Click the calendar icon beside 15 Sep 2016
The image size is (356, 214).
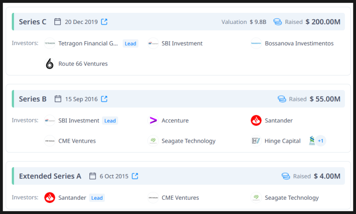pos(58,99)
